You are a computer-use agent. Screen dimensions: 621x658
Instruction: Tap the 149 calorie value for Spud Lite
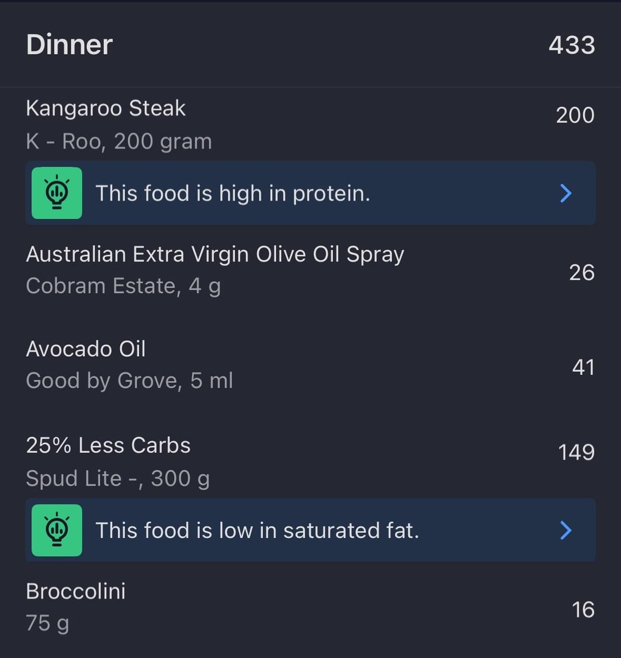pos(576,452)
